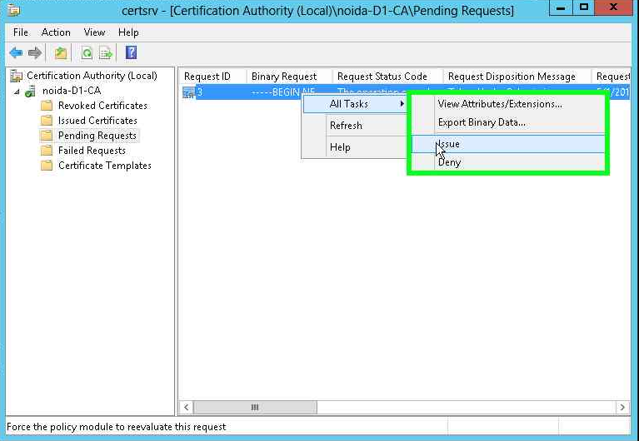Click the -----BEGIN NE binary request cell

(x=282, y=92)
